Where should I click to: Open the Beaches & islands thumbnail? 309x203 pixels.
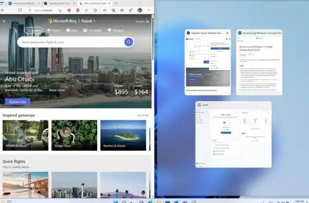(123, 136)
